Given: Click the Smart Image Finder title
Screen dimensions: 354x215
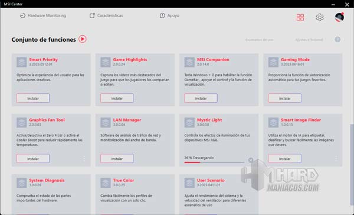Looking at the screenshot, I should coord(301,120).
